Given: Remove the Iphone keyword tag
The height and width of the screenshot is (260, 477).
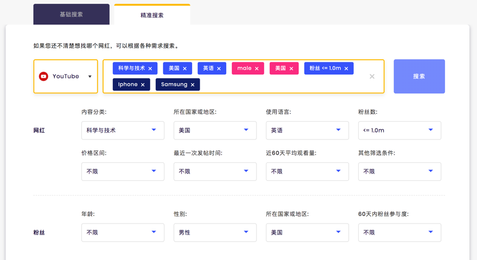Looking at the screenshot, I should pos(143,85).
